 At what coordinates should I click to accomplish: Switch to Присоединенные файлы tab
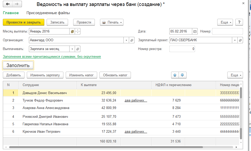point(48,13)
